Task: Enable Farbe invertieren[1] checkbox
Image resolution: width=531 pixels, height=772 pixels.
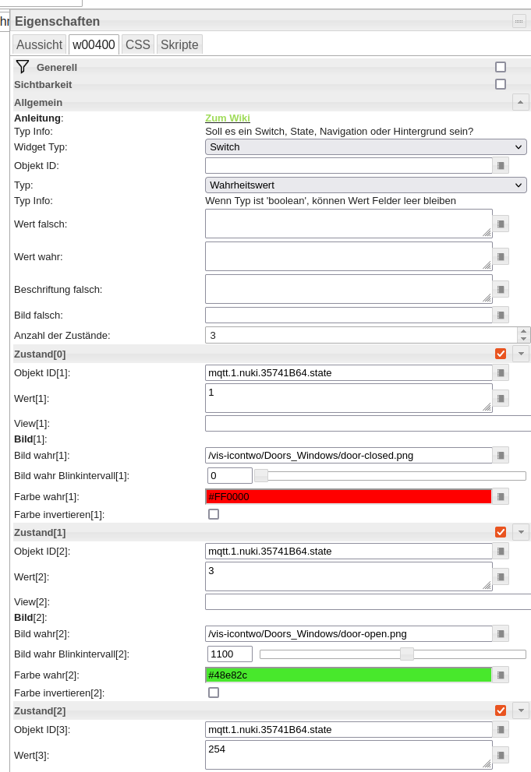Action: [214, 514]
